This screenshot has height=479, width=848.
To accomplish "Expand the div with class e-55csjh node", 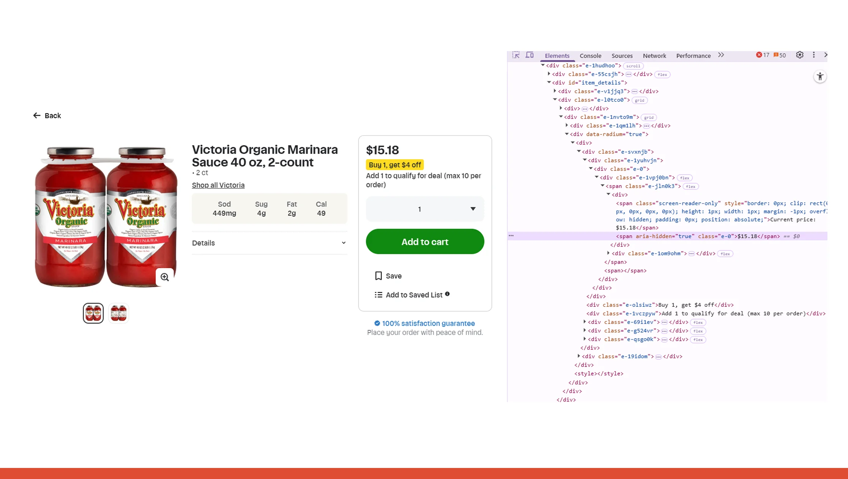I will coord(549,74).
